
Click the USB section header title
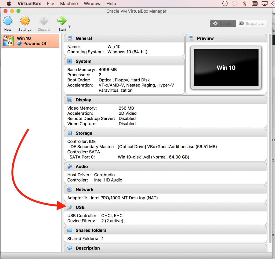tap(80, 207)
